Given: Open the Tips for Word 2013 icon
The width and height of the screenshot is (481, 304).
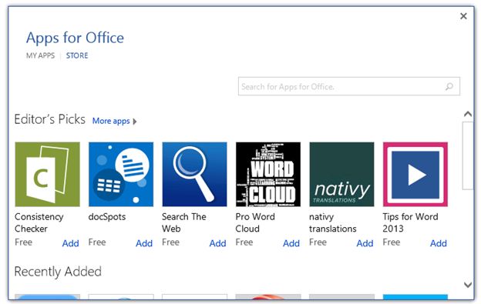Looking at the screenshot, I should (x=415, y=174).
